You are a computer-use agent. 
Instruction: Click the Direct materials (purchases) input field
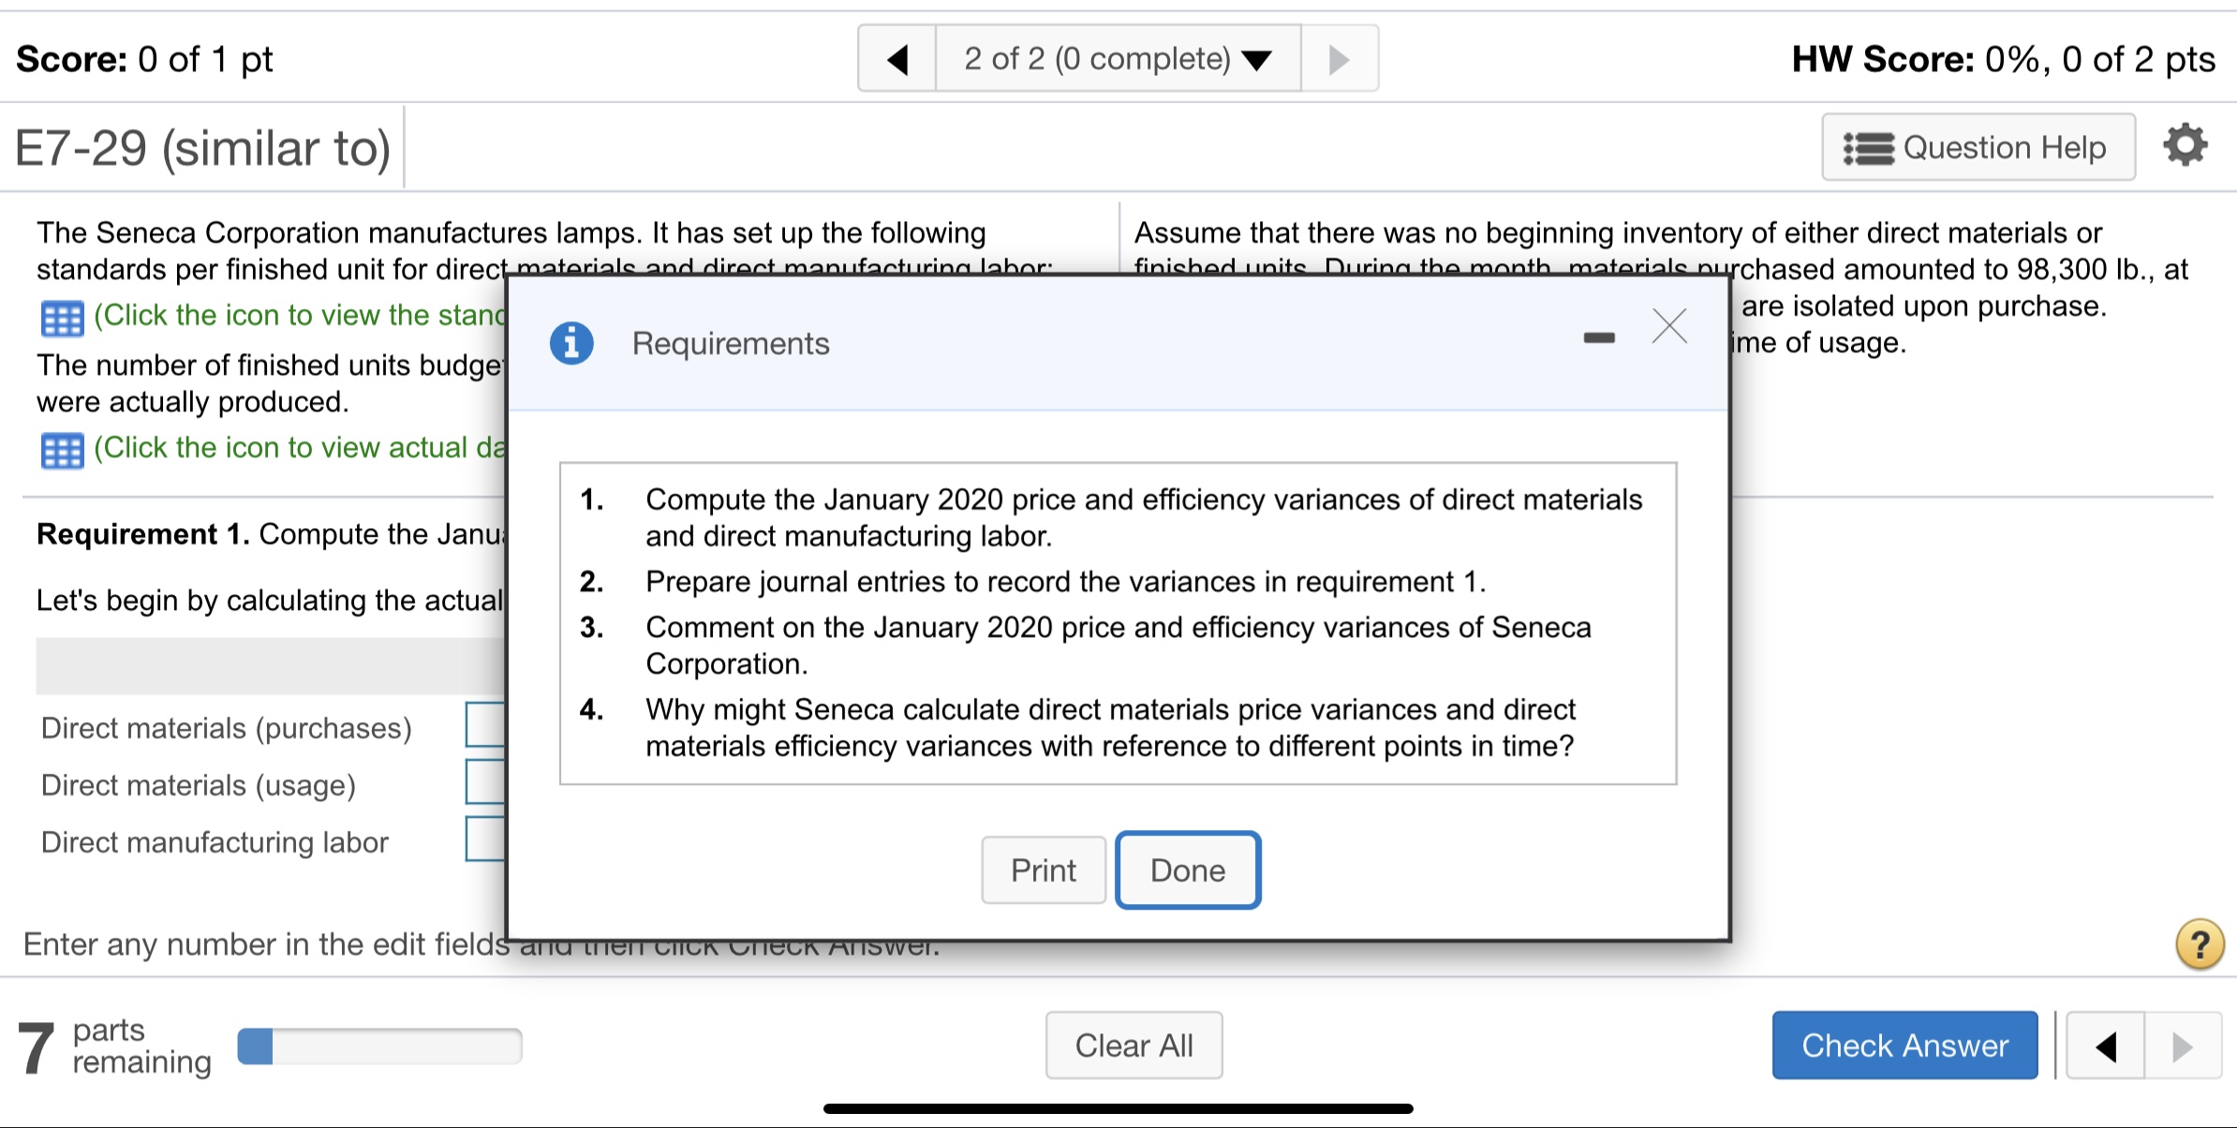(x=486, y=725)
